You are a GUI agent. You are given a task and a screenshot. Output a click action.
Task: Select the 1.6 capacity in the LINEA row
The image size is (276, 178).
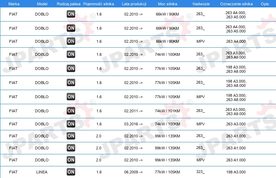tap(99, 172)
